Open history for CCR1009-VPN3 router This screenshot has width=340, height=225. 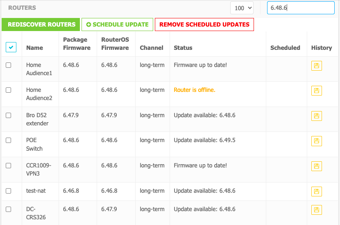pos(316,166)
